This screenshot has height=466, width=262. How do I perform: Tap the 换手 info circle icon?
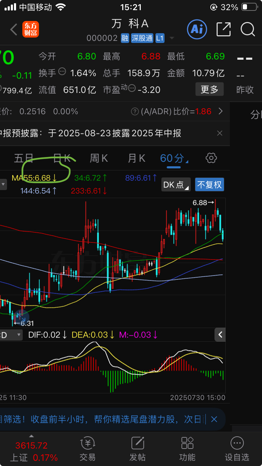tap(62, 72)
